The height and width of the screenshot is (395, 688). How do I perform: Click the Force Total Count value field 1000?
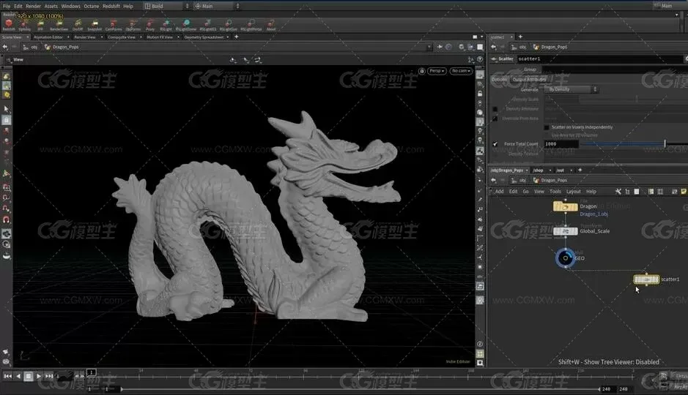pos(561,143)
